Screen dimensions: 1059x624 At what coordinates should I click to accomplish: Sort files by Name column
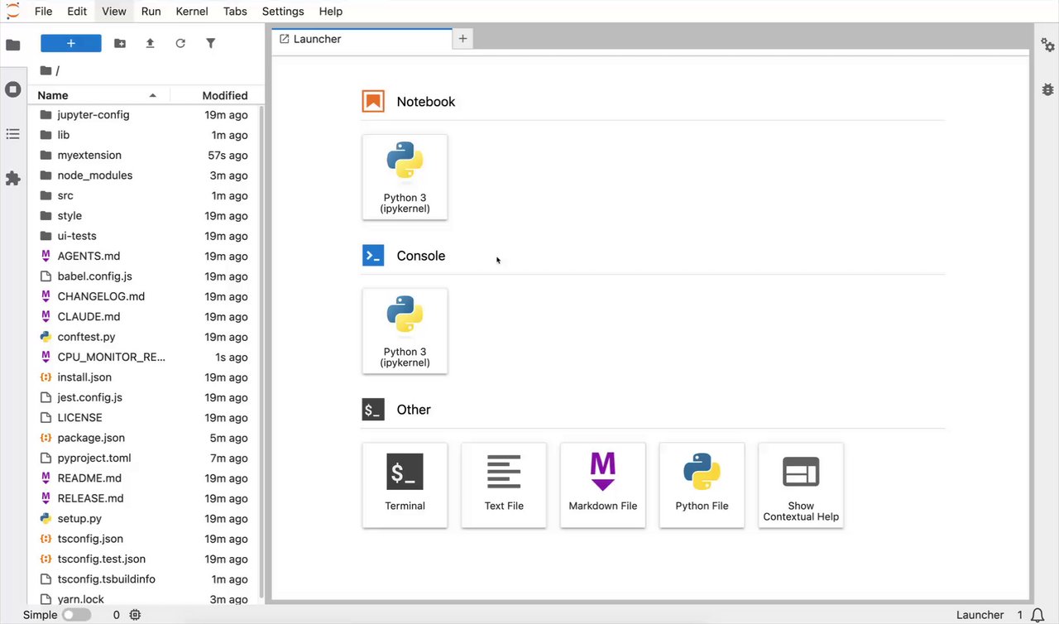pyautogui.click(x=98, y=95)
